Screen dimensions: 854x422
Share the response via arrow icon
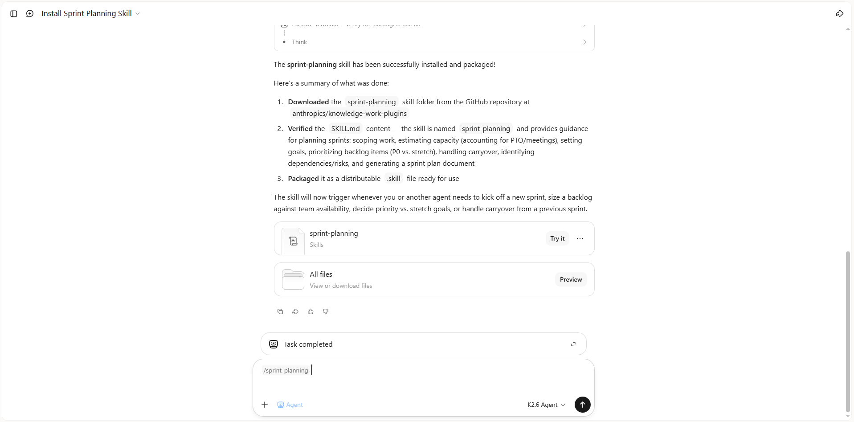(295, 311)
